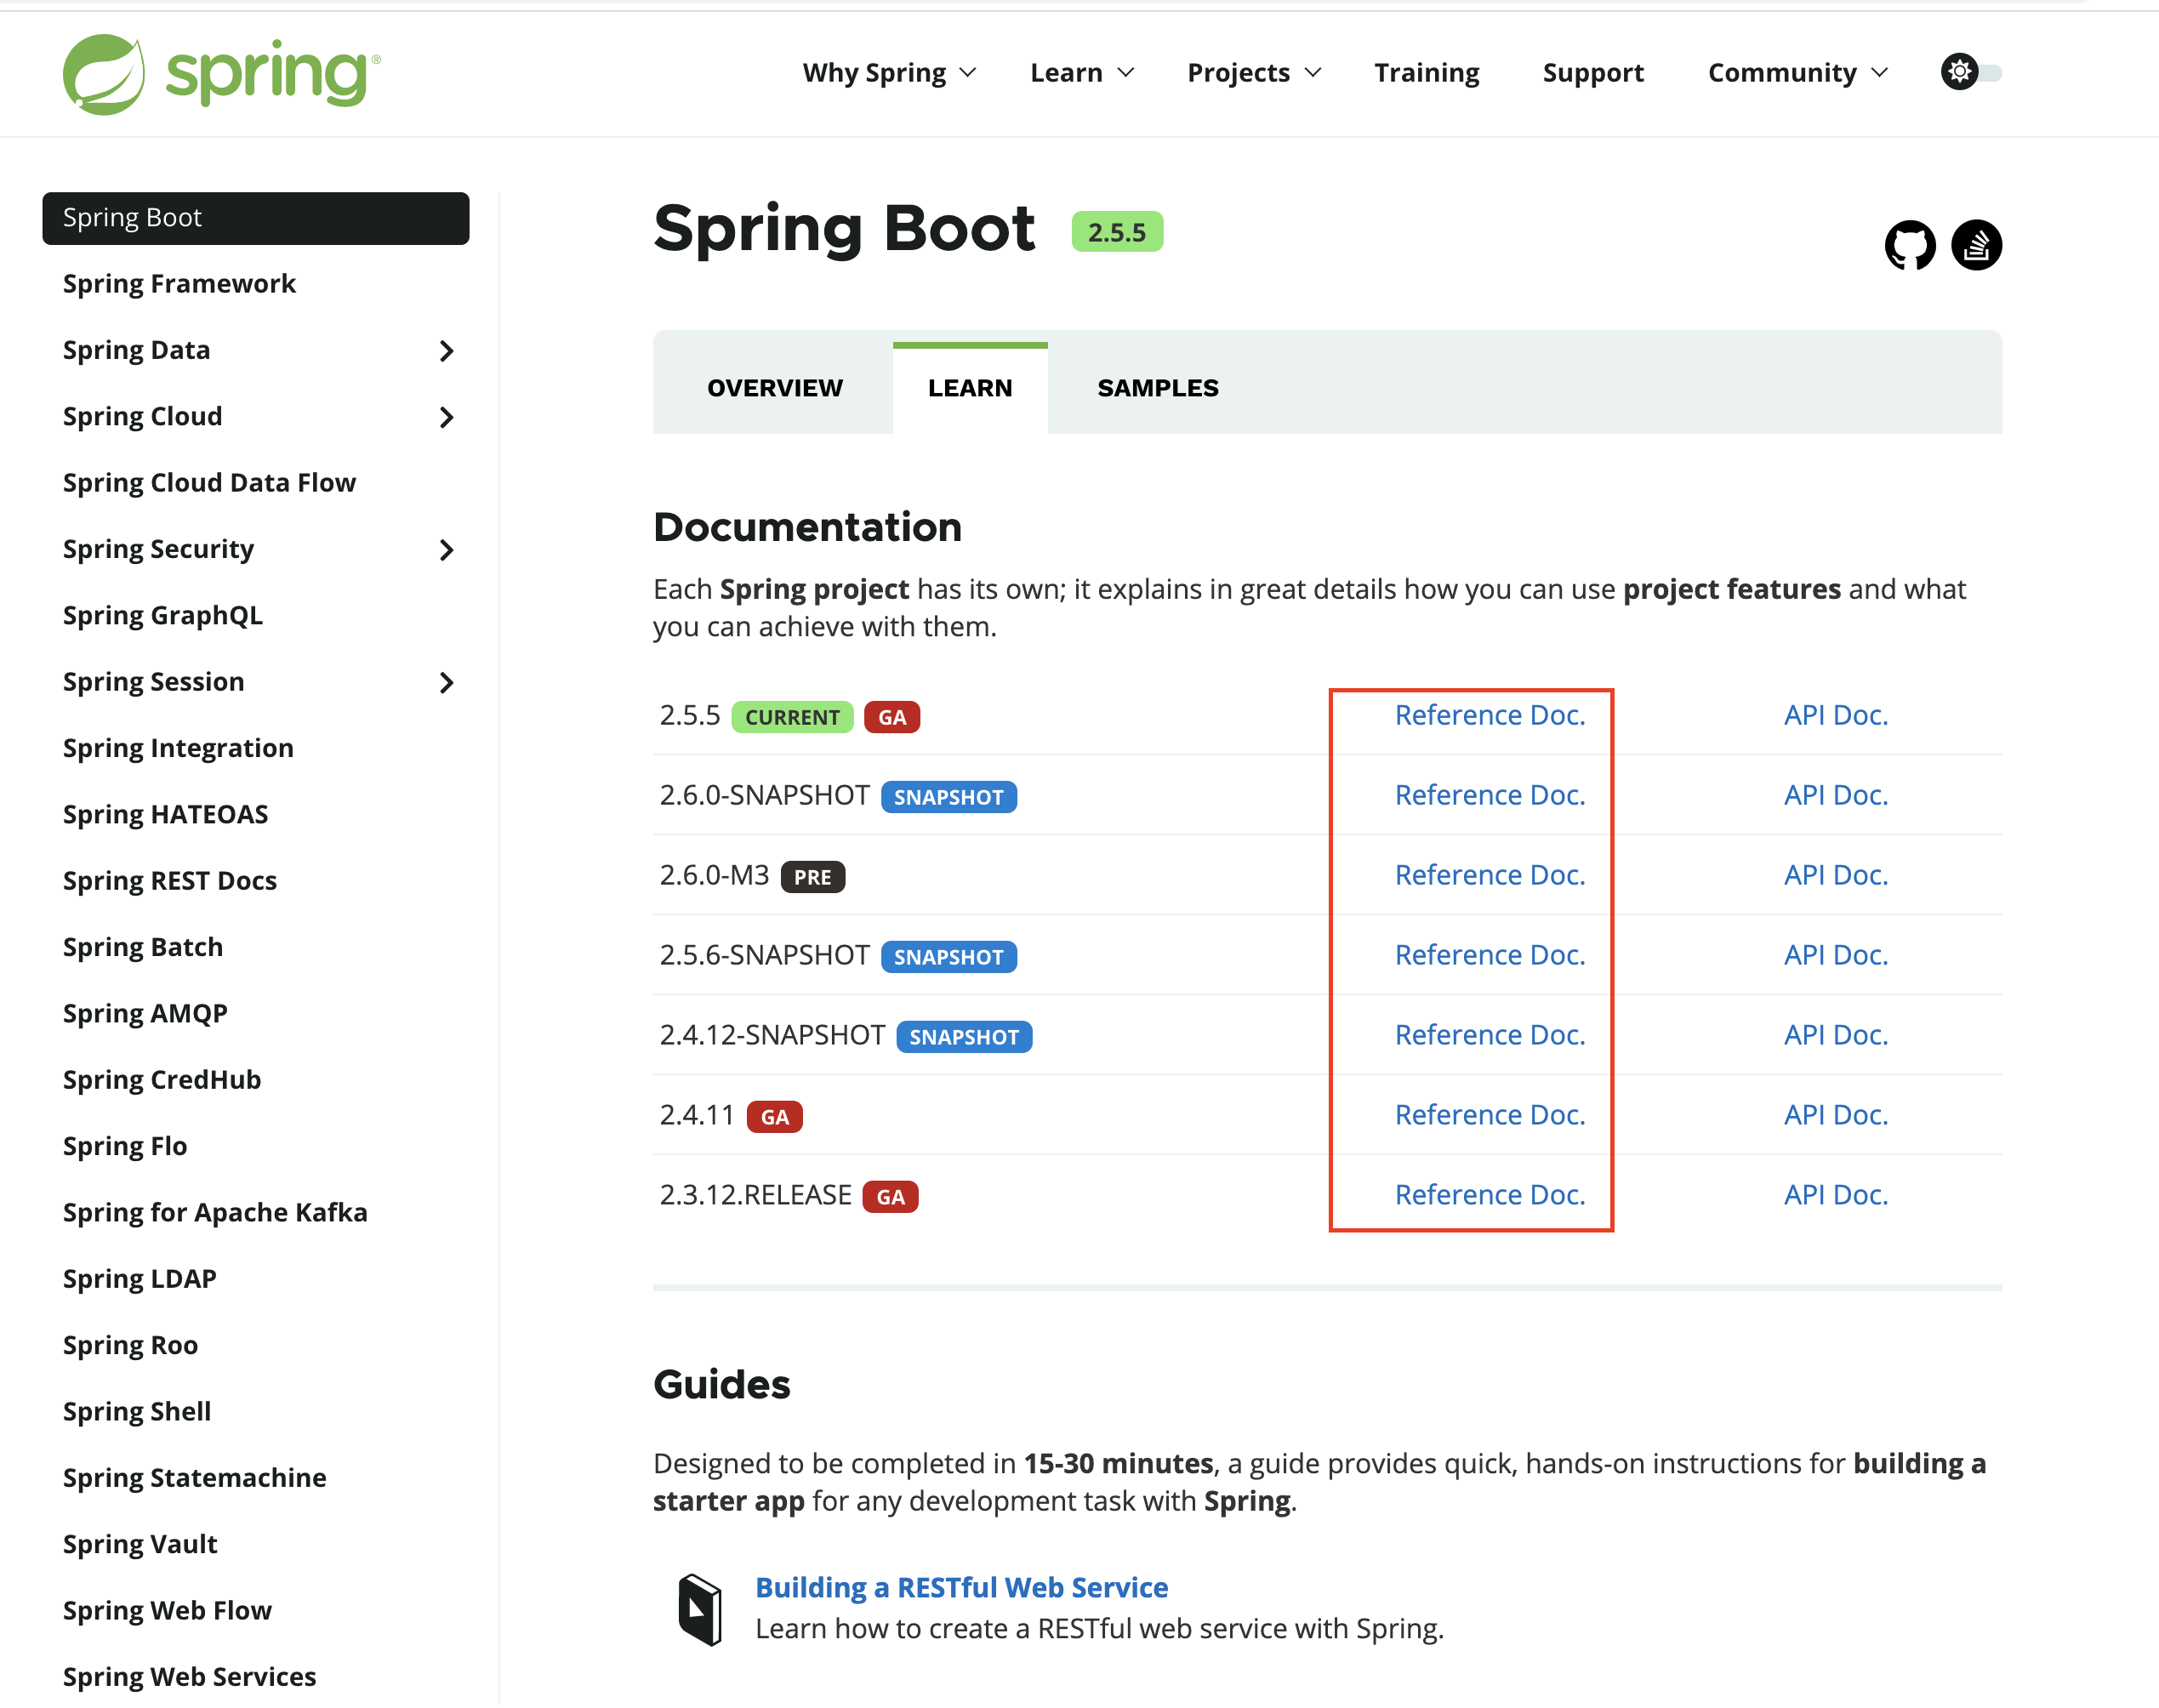Open Reference Doc. for version 2.5.5
2159x1708 pixels.
click(x=1489, y=715)
